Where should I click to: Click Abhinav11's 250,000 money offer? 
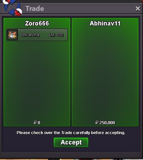105,123
